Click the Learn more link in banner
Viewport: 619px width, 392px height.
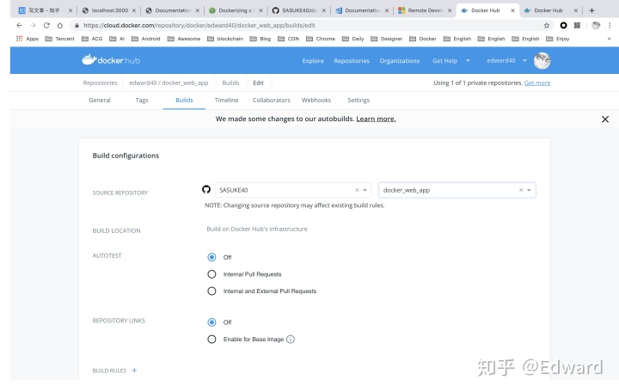pyautogui.click(x=376, y=119)
